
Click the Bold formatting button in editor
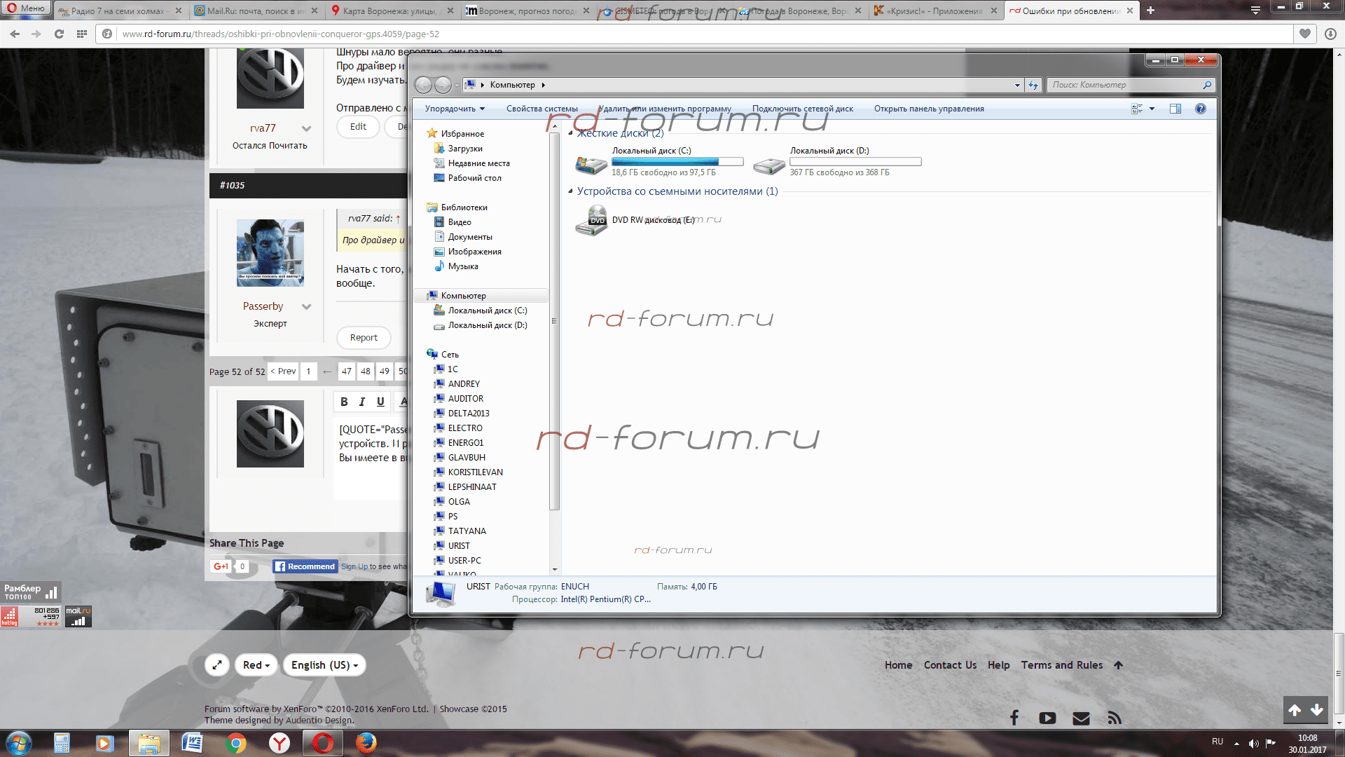344,402
